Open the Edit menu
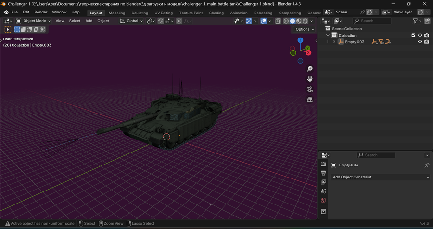 click(26, 12)
